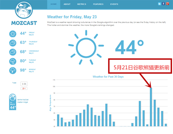Open the FEATURES menu item
Image resolution: width=173 pixels, height=134 pixels.
click(98, 4)
